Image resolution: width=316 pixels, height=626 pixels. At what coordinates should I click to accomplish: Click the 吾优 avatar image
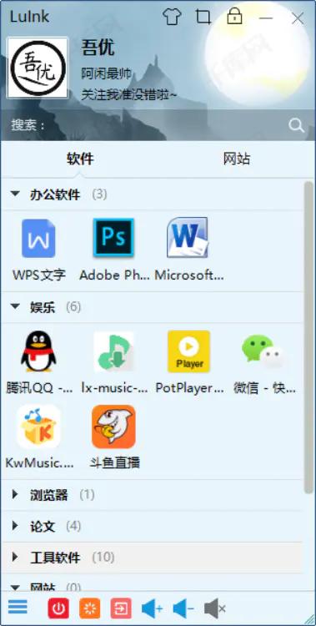coord(38,68)
